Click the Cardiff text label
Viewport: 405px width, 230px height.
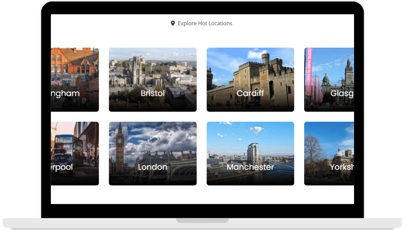(250, 93)
